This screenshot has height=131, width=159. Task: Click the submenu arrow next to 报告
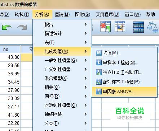tap(86, 24)
